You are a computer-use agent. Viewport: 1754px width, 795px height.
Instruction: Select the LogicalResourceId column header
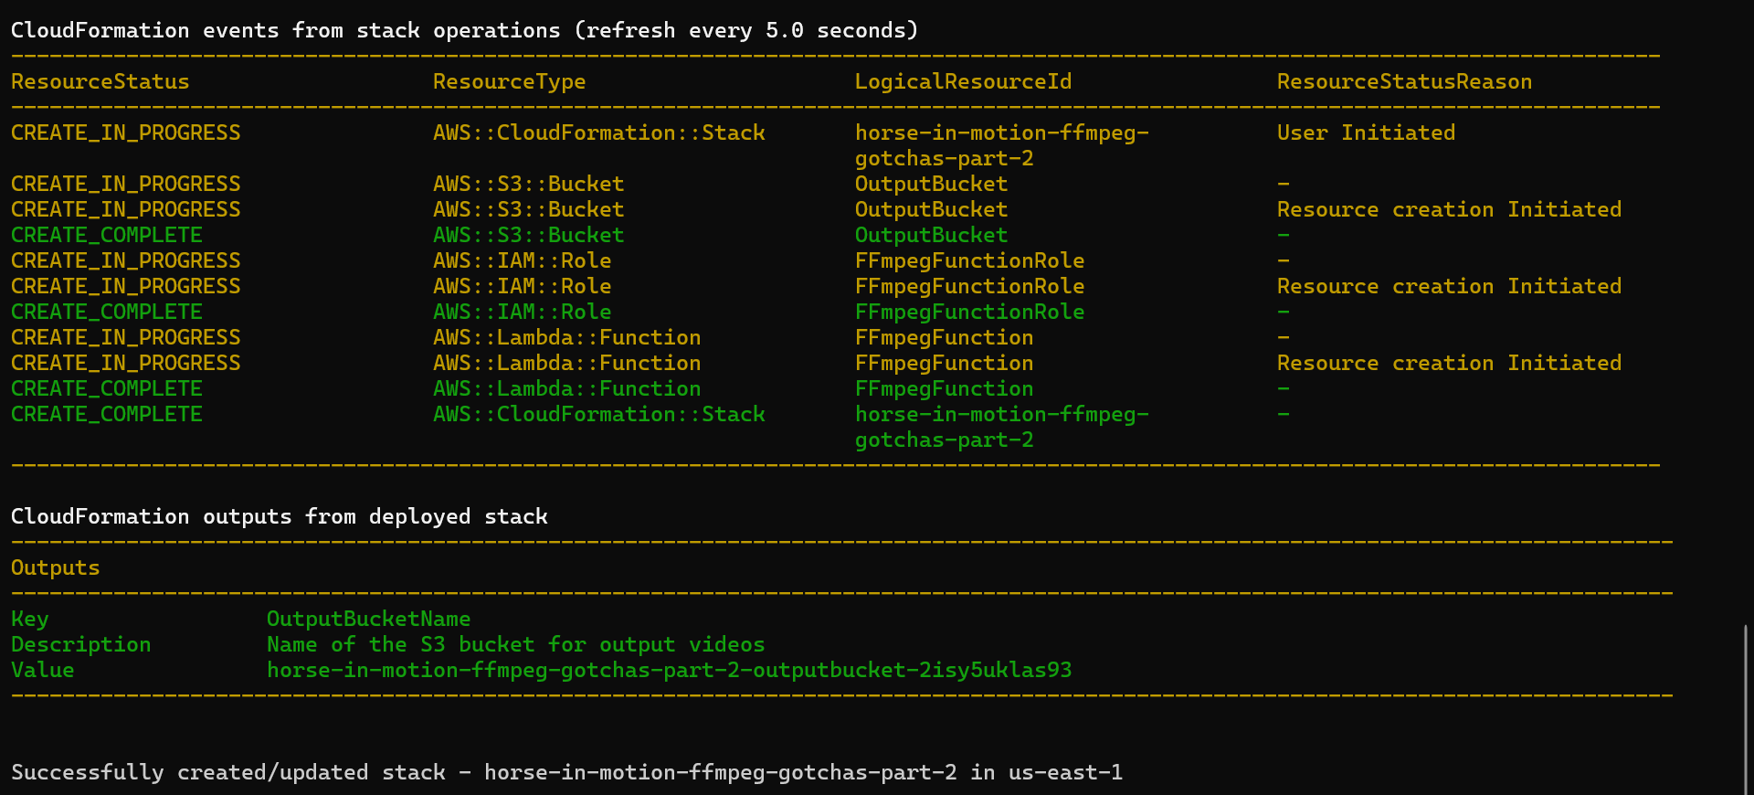(963, 82)
